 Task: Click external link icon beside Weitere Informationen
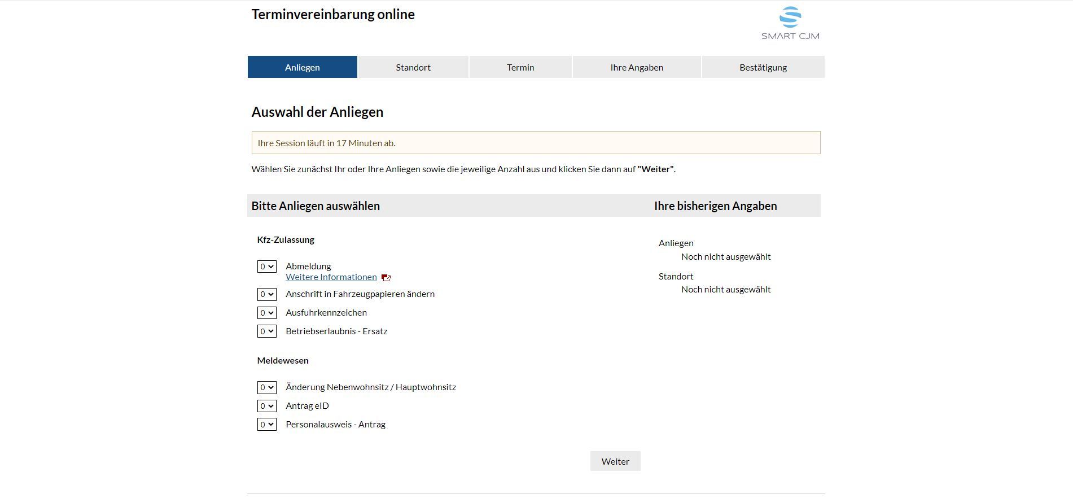[386, 278]
